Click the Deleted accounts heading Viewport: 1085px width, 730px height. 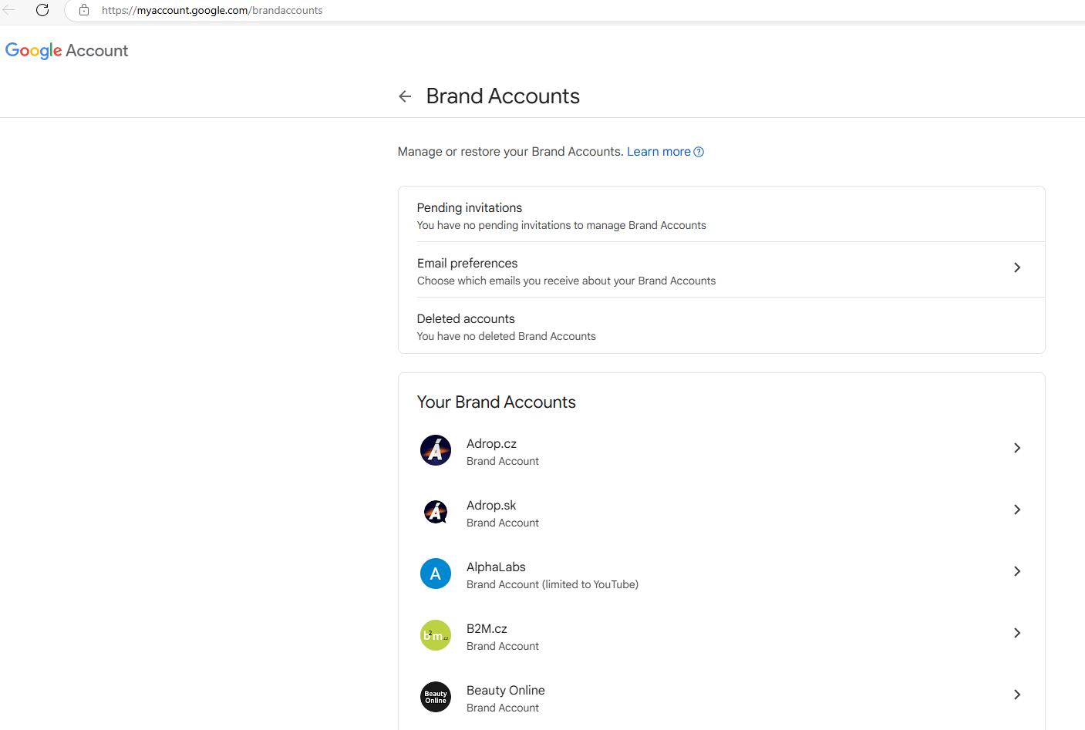466,318
